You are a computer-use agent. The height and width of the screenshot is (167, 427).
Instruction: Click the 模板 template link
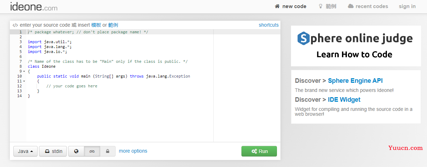(96, 25)
